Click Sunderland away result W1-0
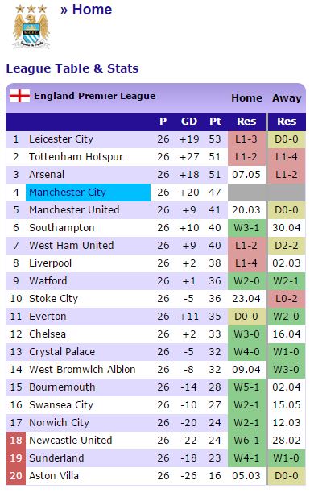The height and width of the screenshot is (493, 314). pos(287,458)
